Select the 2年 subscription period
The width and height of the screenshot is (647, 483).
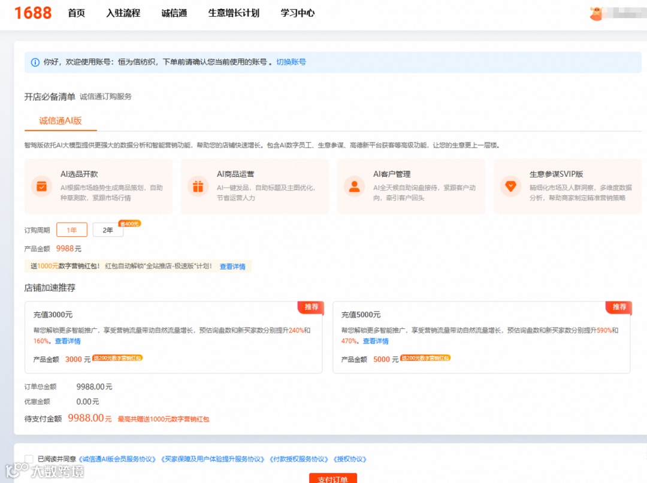pyautogui.click(x=108, y=230)
